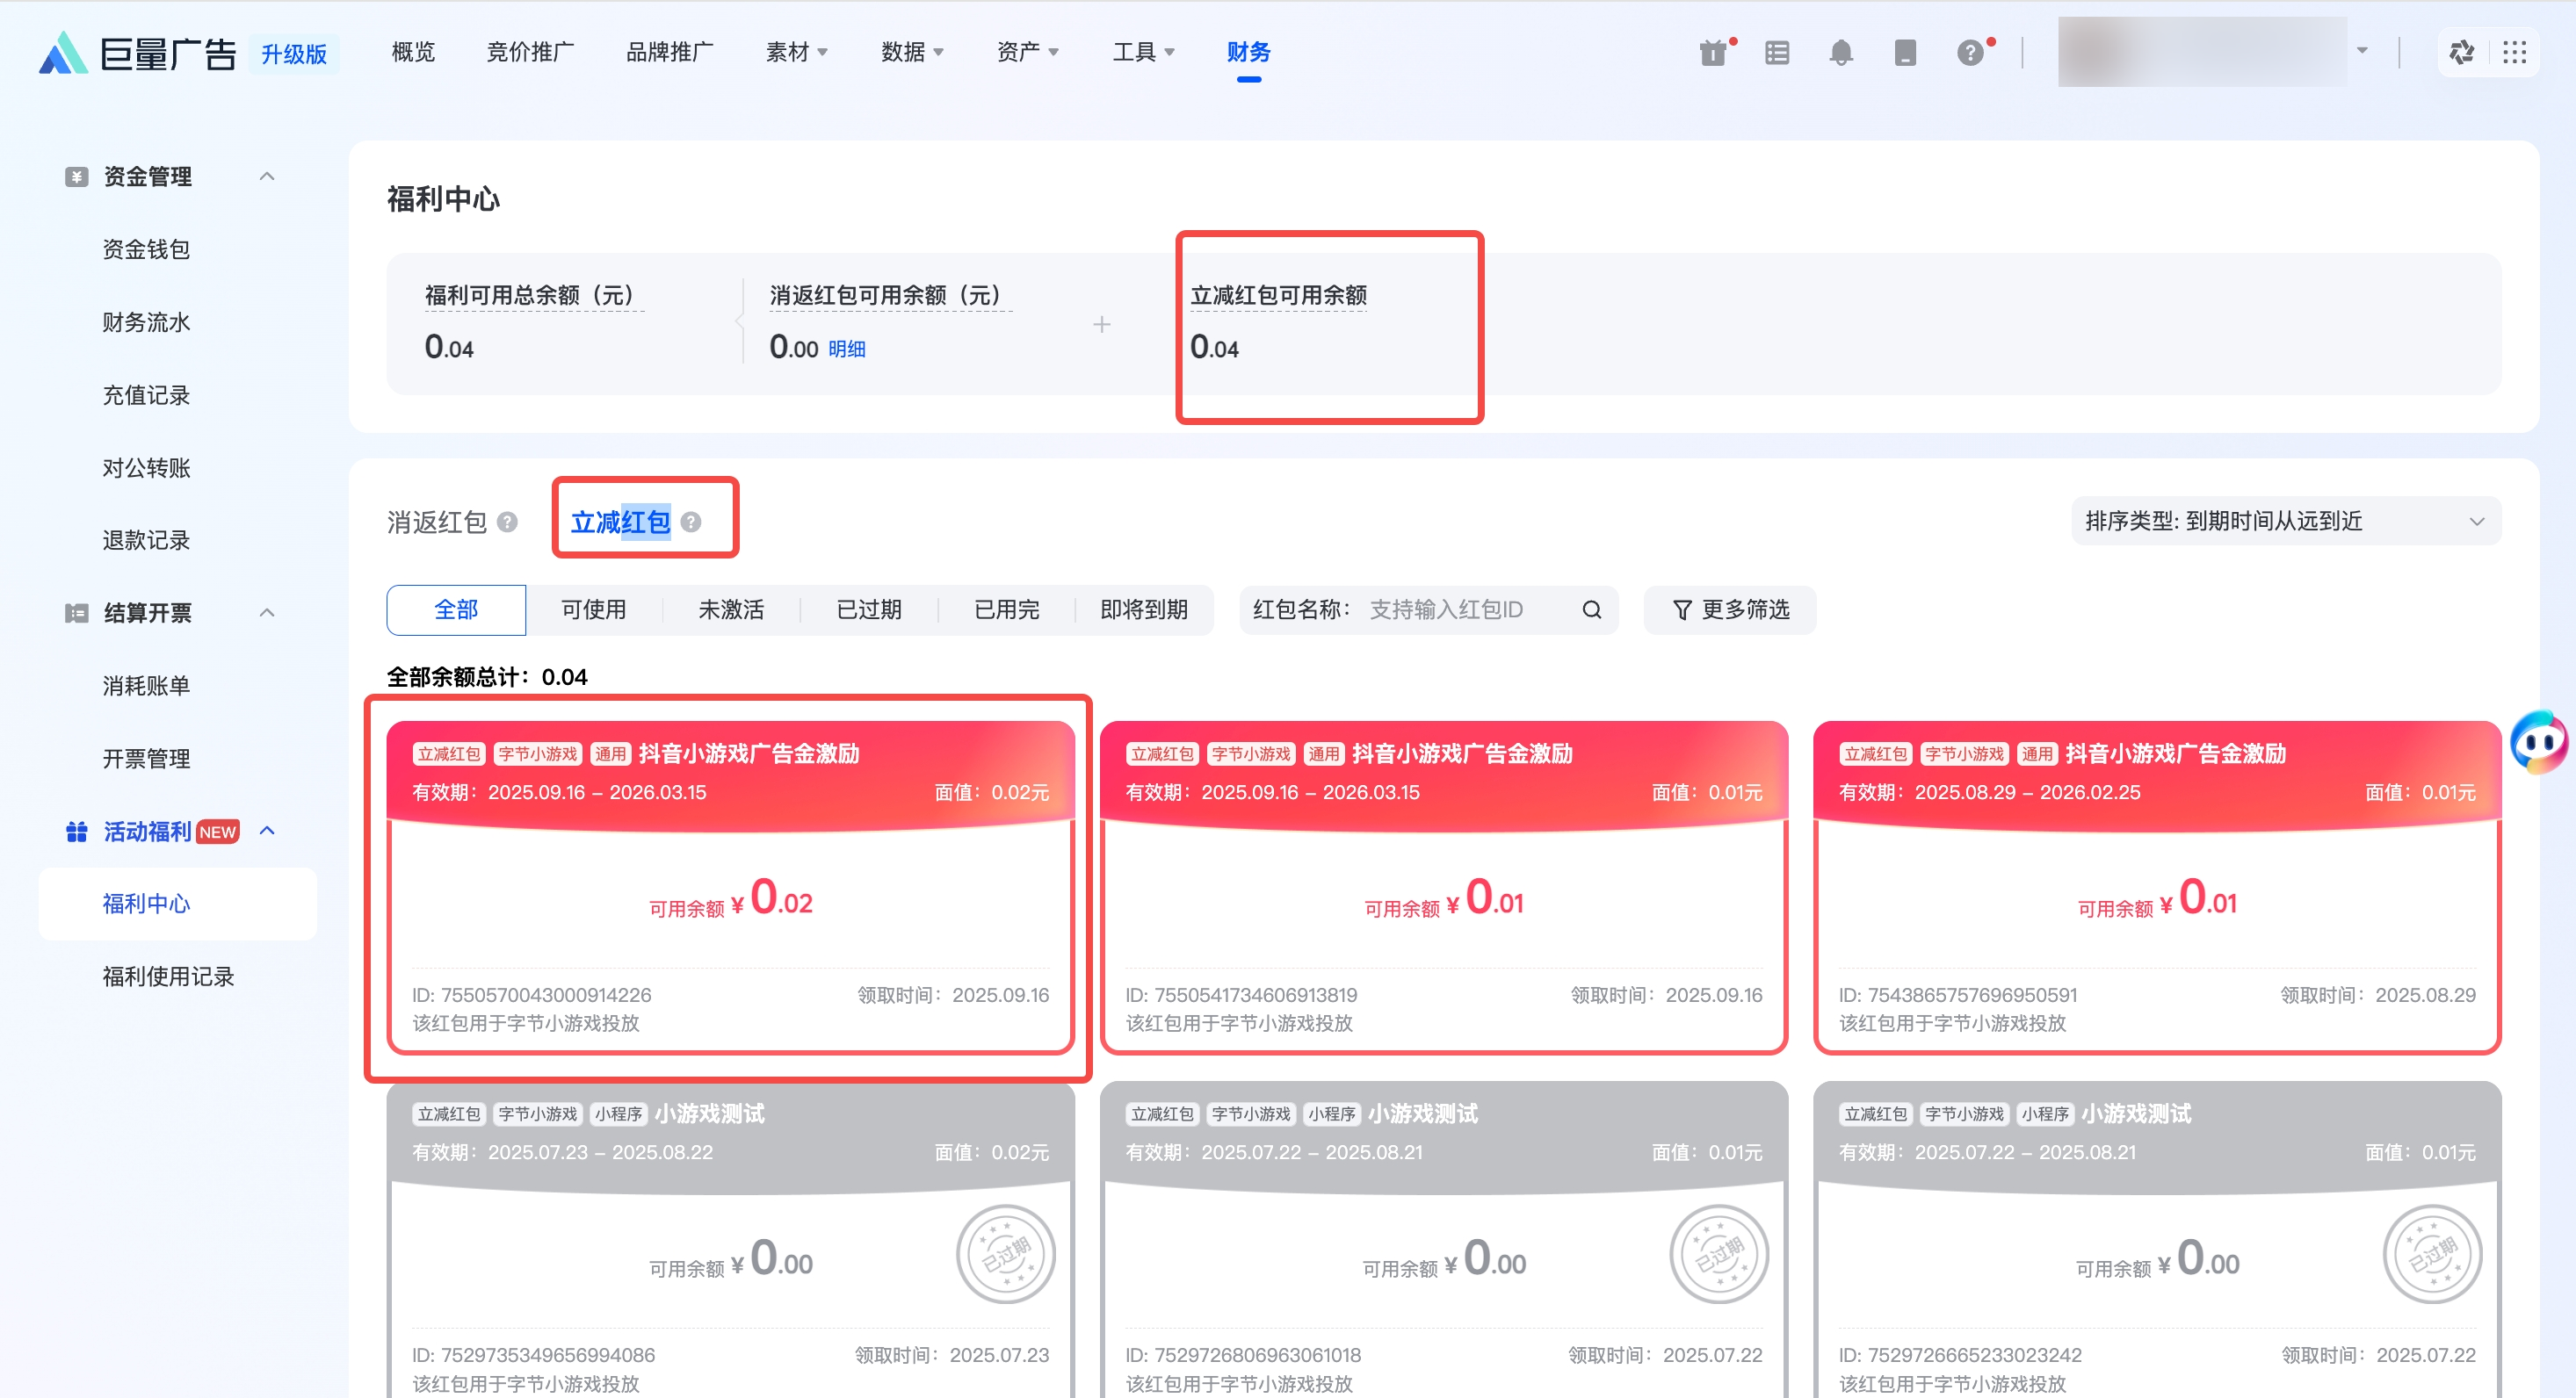Viewport: 2576px width, 1398px height.
Task: Switch to the 消返红包 tab
Action: (437, 522)
